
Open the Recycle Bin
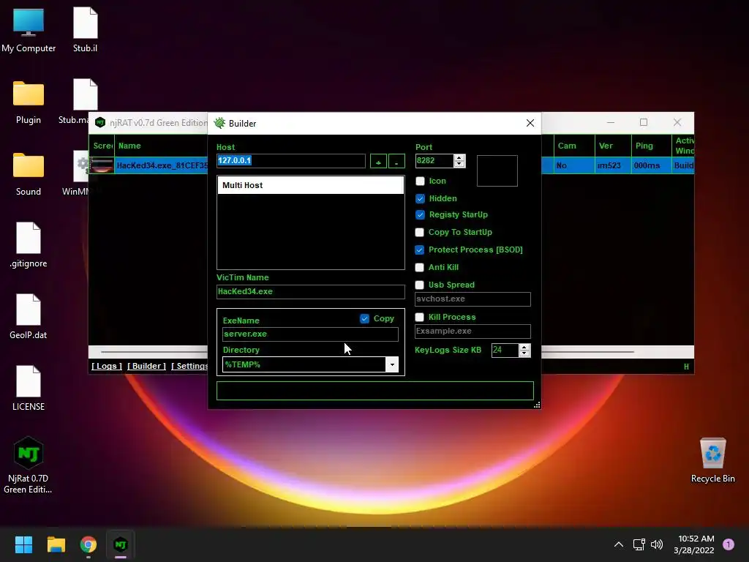[x=712, y=460]
